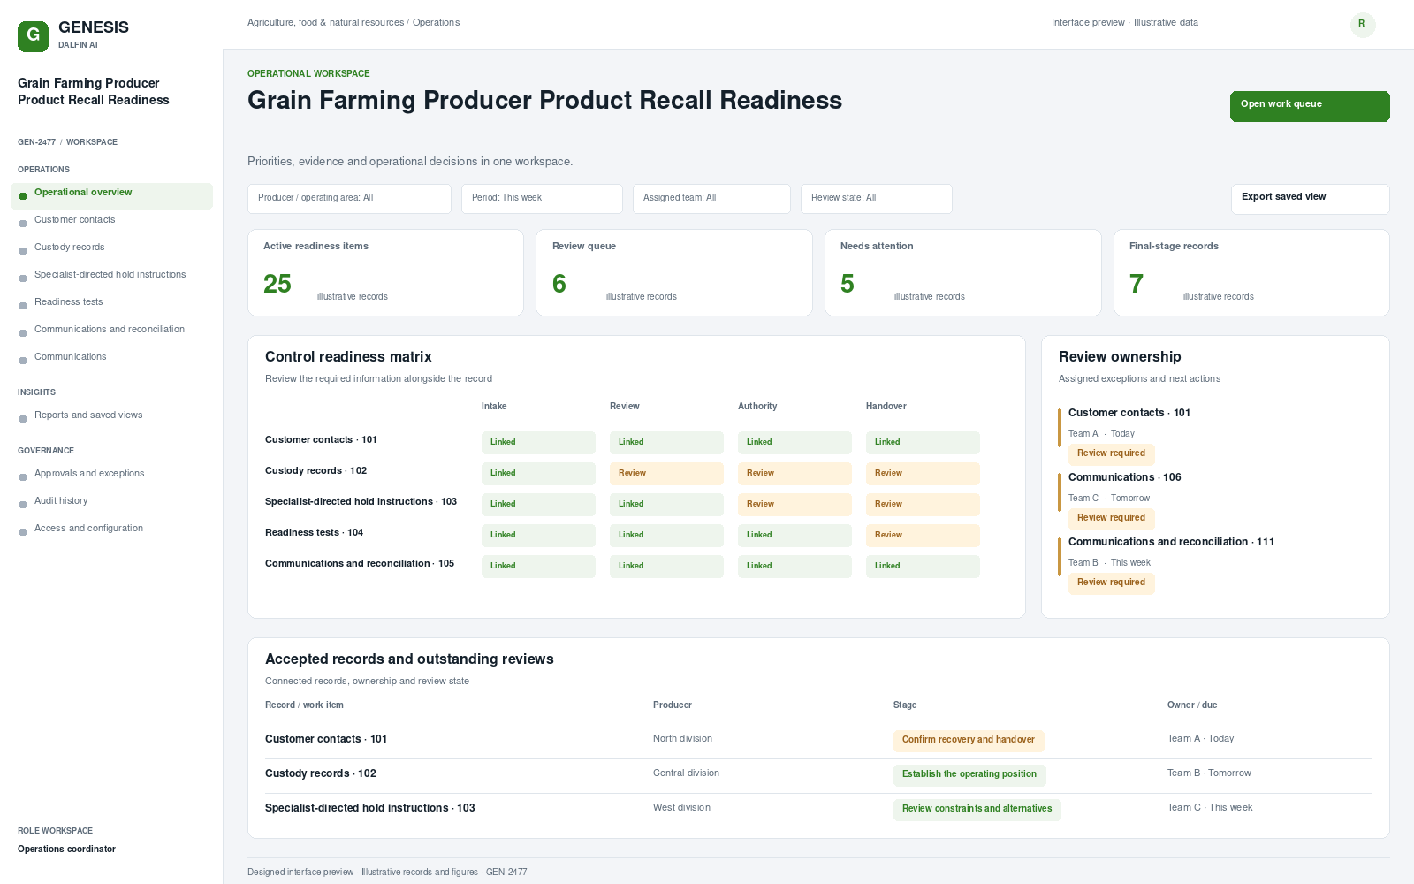1414x884 pixels.
Task: Open the work queue button
Action: 1310,106
